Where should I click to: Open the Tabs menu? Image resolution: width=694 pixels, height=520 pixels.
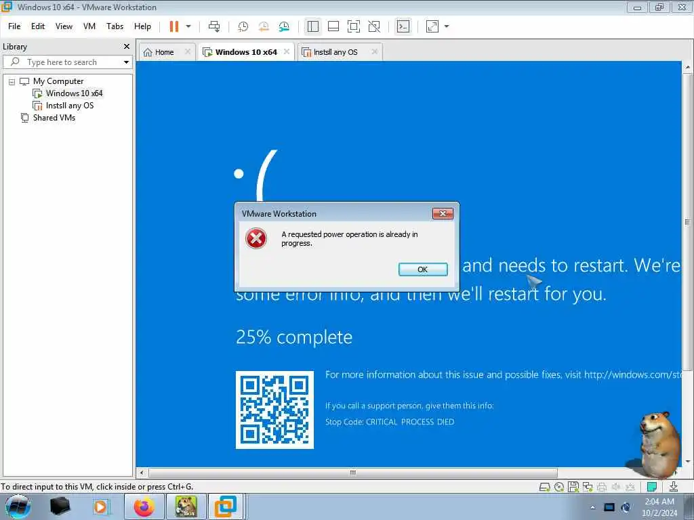(115, 26)
